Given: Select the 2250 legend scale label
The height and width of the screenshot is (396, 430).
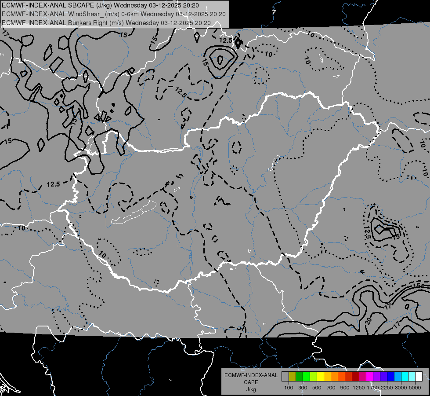Looking at the screenshot, I should pyautogui.click(x=387, y=388).
